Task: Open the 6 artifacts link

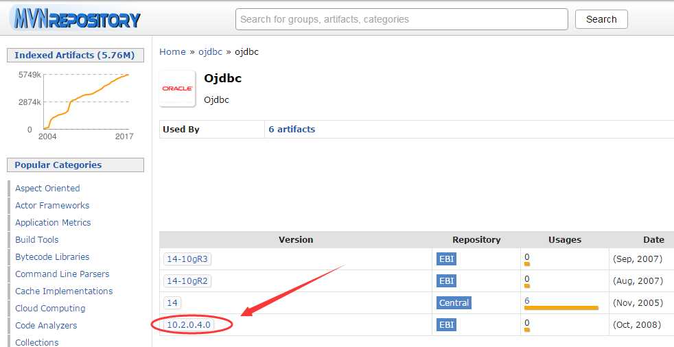Action: pyautogui.click(x=292, y=129)
